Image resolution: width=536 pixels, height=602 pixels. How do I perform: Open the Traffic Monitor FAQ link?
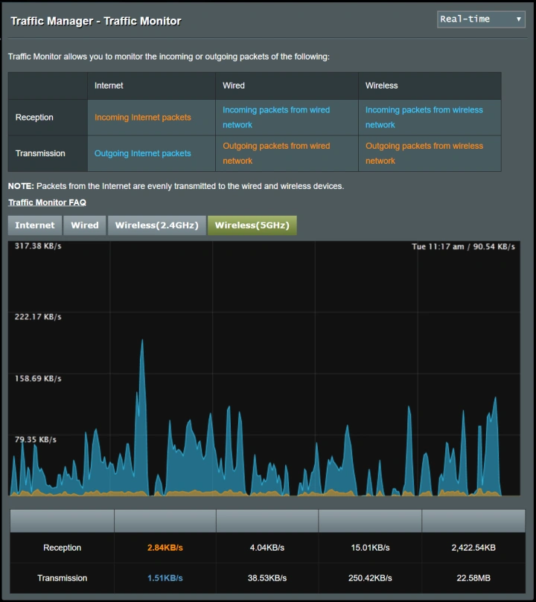point(47,202)
